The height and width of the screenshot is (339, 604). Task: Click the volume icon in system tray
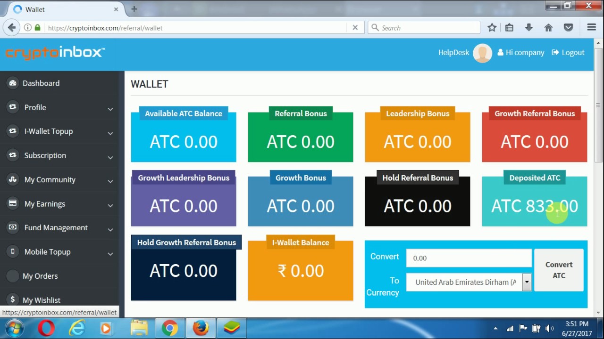[549, 329]
